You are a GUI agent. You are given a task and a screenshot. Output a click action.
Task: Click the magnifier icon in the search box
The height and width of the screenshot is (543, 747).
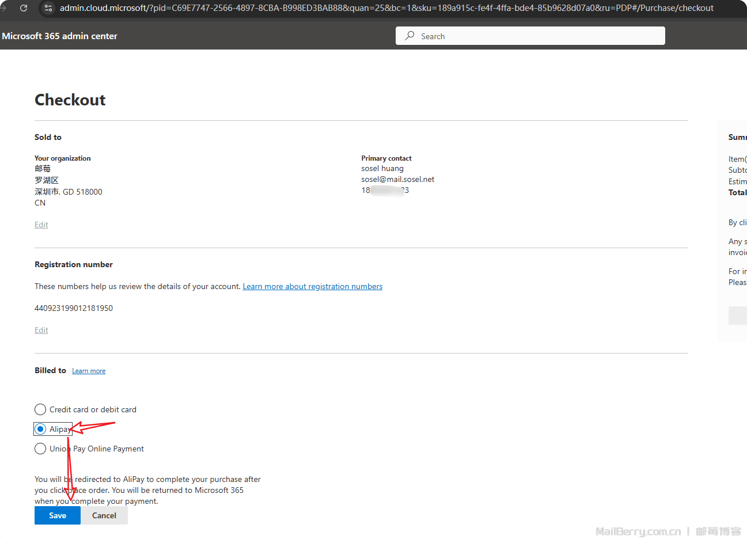[x=409, y=36]
